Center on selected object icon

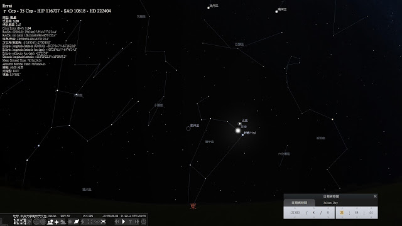pos(90,222)
